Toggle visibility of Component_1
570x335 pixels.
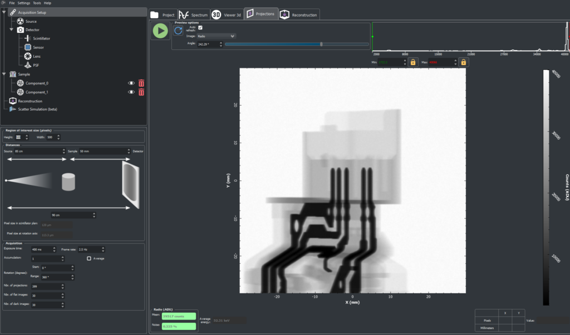[131, 92]
